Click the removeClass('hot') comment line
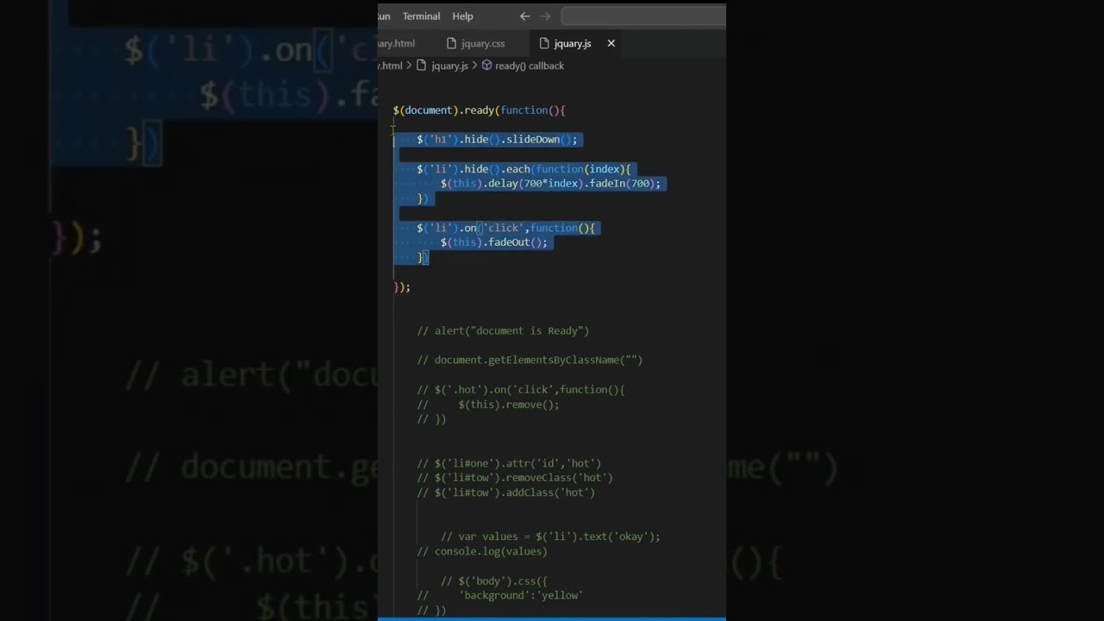The width and height of the screenshot is (1104, 621). click(x=515, y=478)
